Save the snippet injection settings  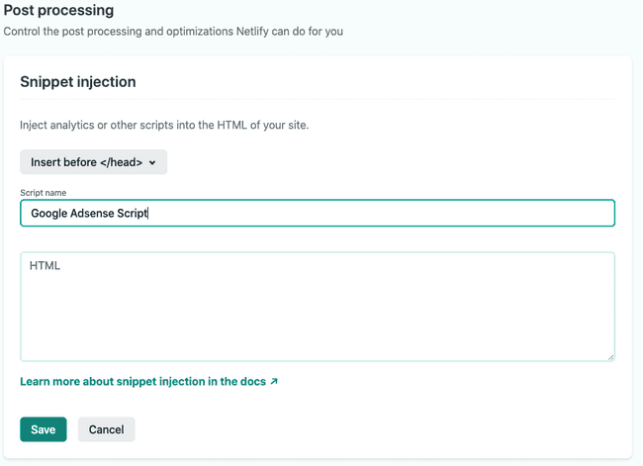pyautogui.click(x=44, y=429)
